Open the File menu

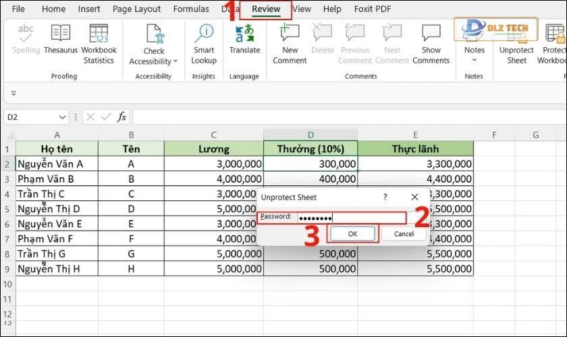[18, 9]
